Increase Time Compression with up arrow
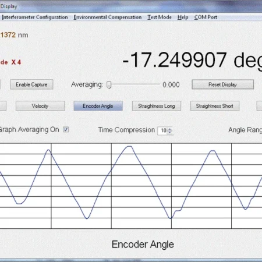This screenshot has height=262, width=262. click(170, 129)
